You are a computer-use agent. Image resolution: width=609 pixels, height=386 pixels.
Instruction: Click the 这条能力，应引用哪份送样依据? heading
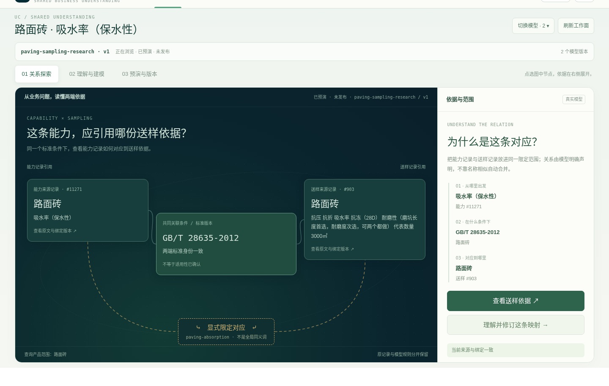click(x=107, y=133)
